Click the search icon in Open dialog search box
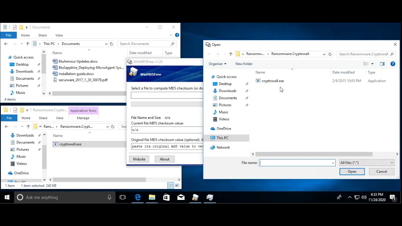This screenshot has height=226, width=402. pos(392,54)
